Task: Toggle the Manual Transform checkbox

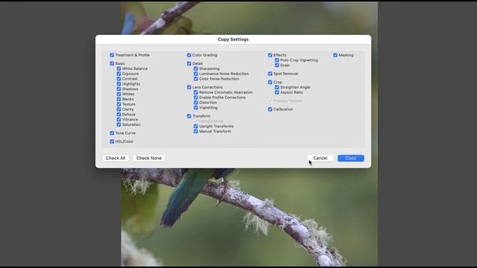Action: (x=195, y=131)
